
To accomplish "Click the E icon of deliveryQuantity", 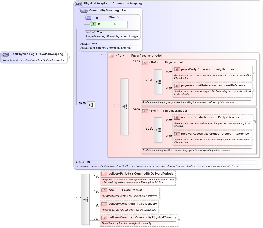I will click(104, 218).
